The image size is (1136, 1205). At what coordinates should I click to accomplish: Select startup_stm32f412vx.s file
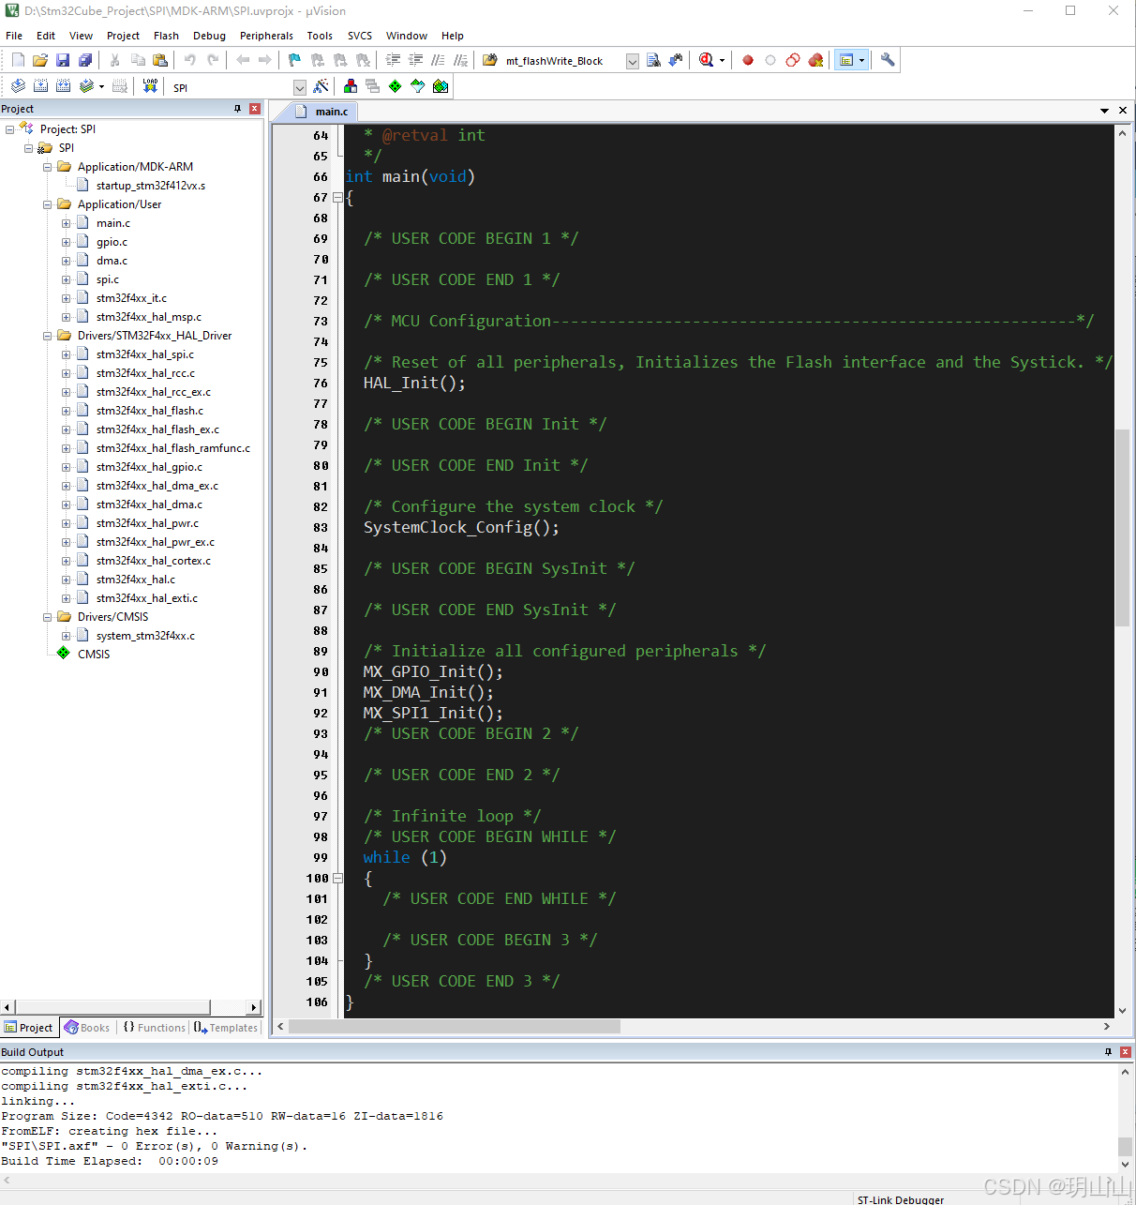pyautogui.click(x=151, y=186)
